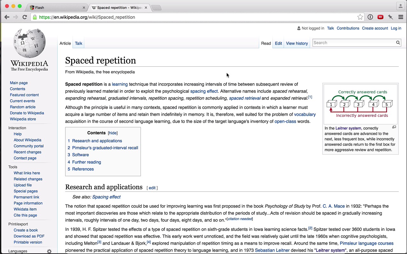The image size is (407, 254).
Task: Open the 'spaced retrieval' link
Action: pyautogui.click(x=245, y=98)
